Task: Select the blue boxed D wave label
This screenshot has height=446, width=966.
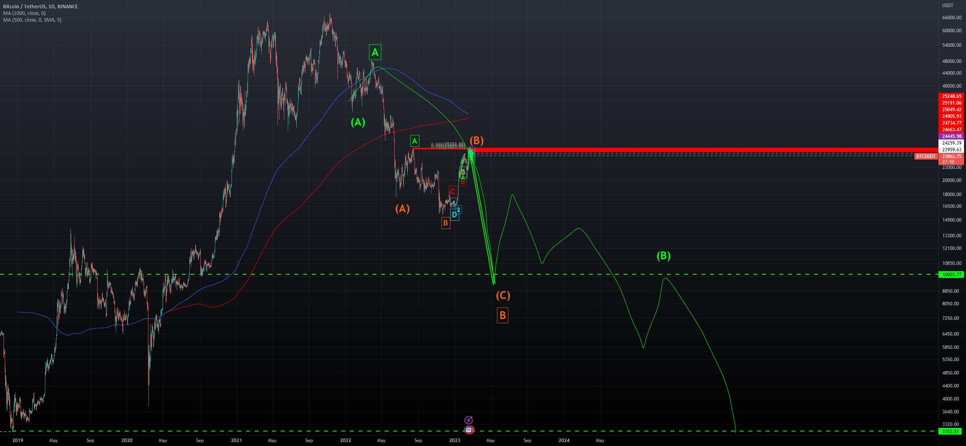Action: point(454,215)
